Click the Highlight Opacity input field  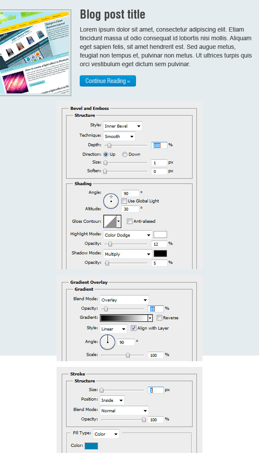click(159, 244)
